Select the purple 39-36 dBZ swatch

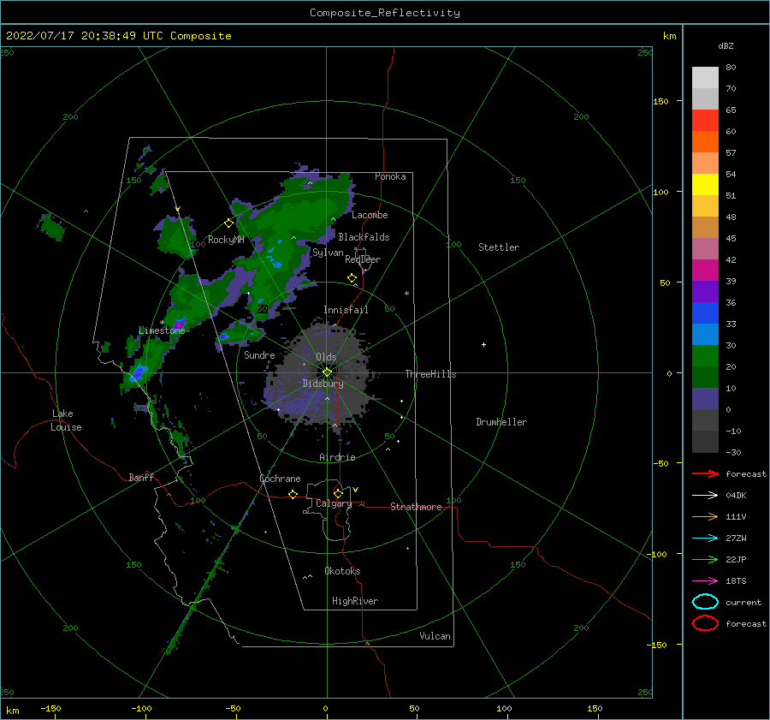705,292
